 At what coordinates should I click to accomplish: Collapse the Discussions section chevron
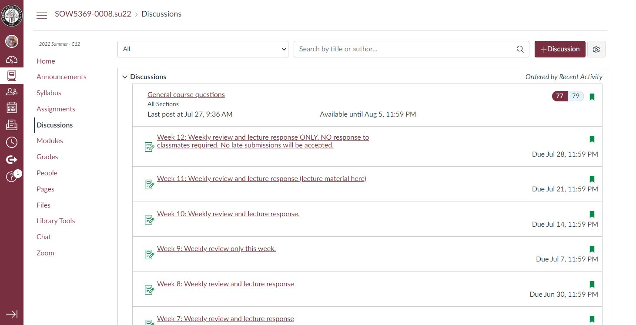(x=125, y=77)
